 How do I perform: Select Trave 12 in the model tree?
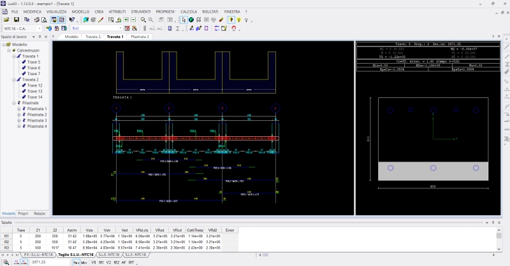coord(34,85)
